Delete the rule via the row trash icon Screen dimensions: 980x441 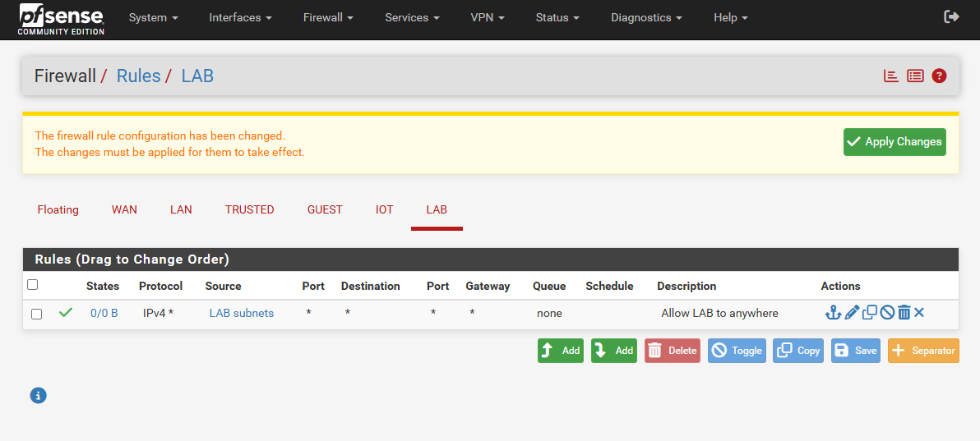(x=904, y=312)
